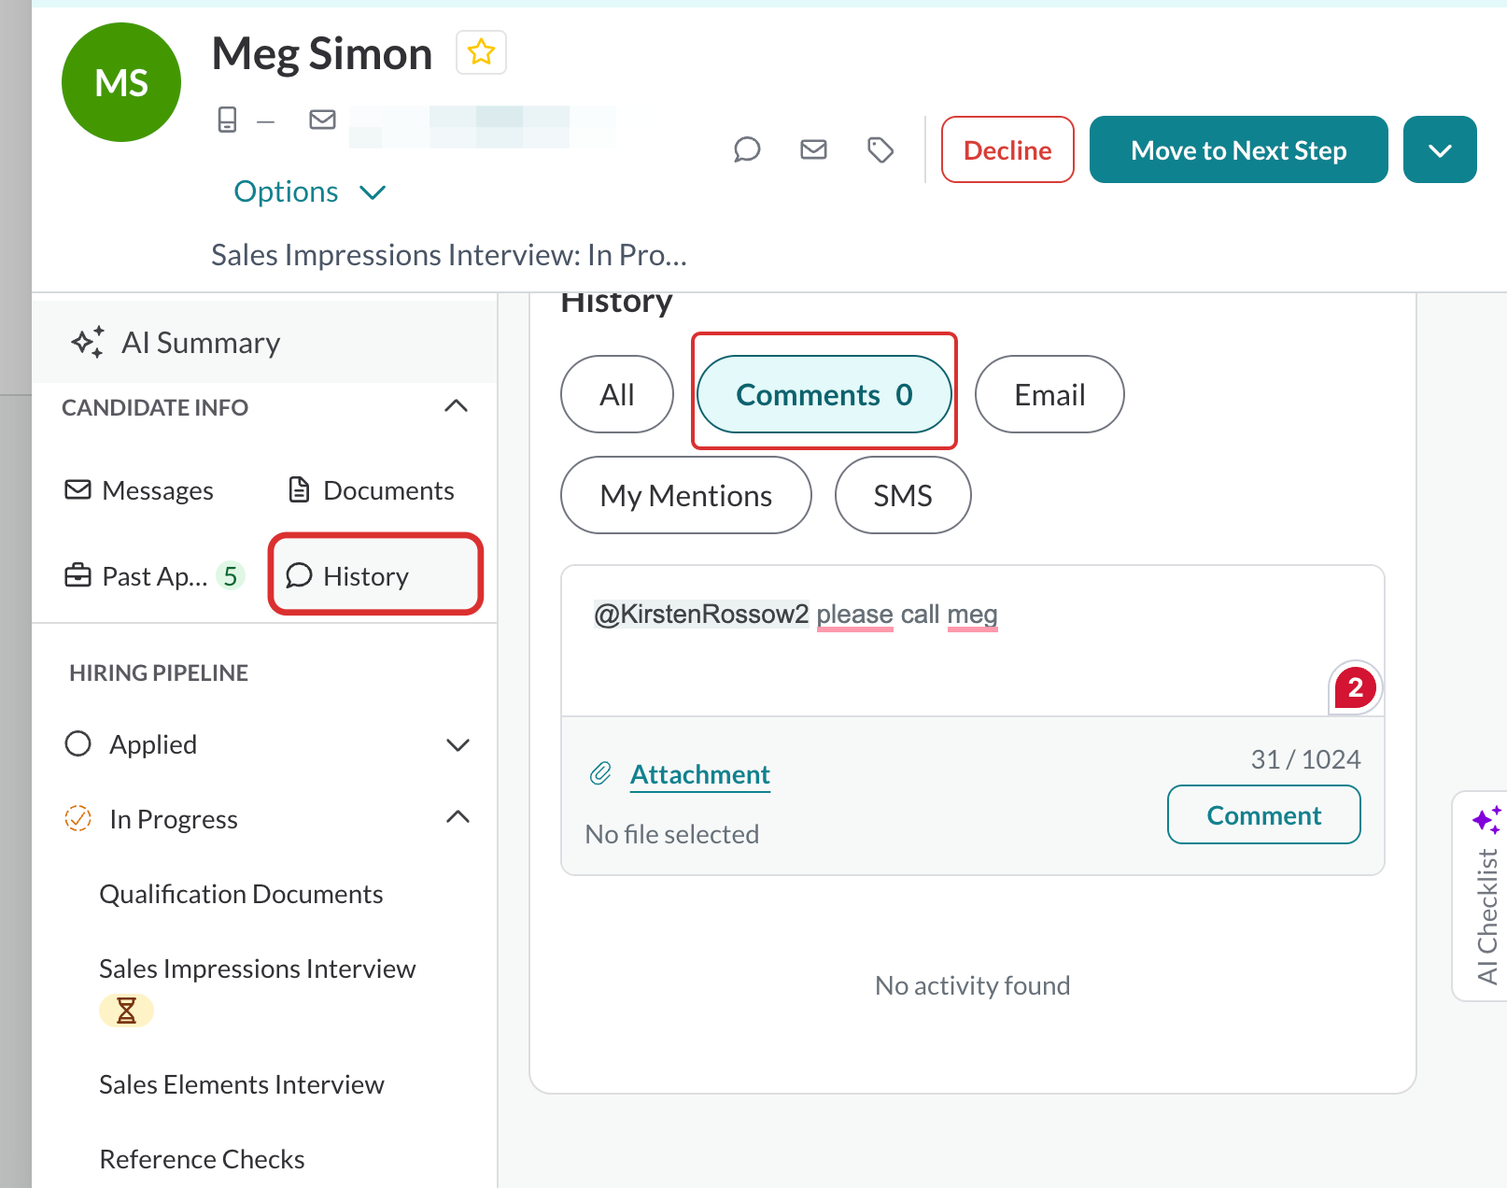This screenshot has width=1507, height=1188.
Task: Star Meg Simon as favorite
Action: pos(481,52)
